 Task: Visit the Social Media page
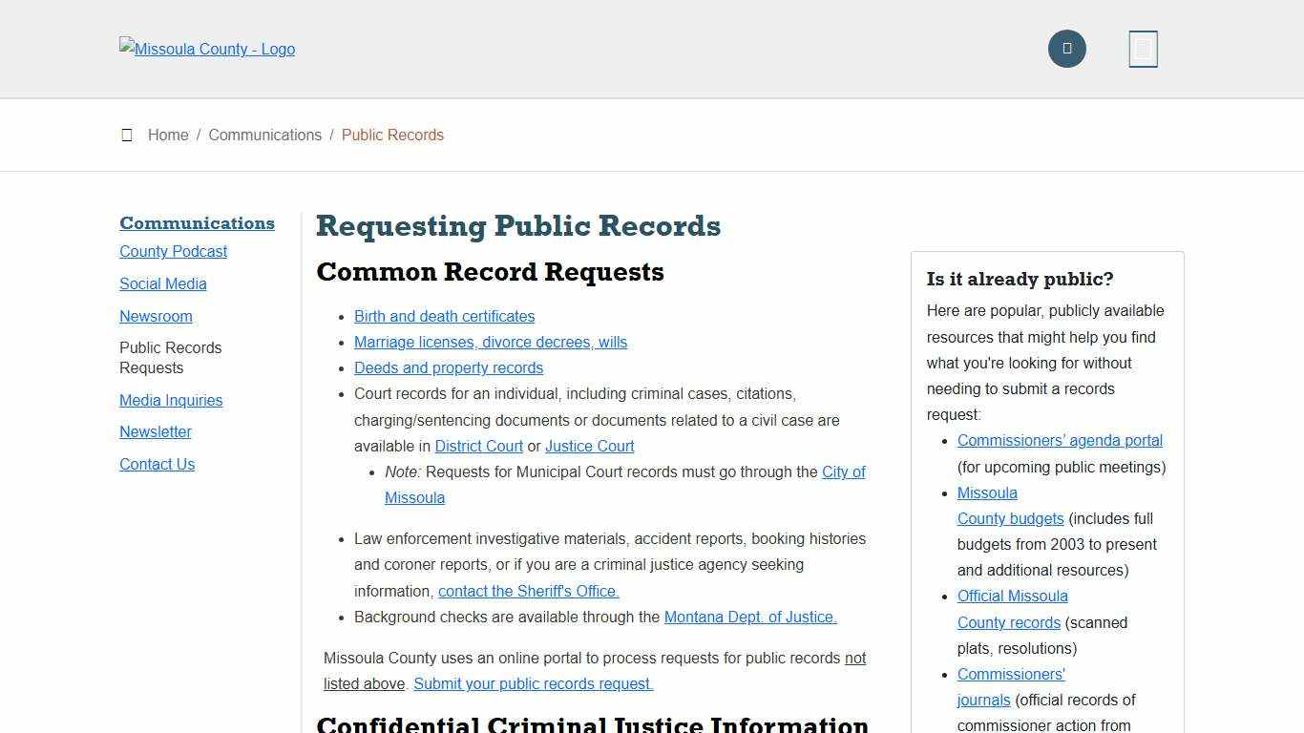162,283
